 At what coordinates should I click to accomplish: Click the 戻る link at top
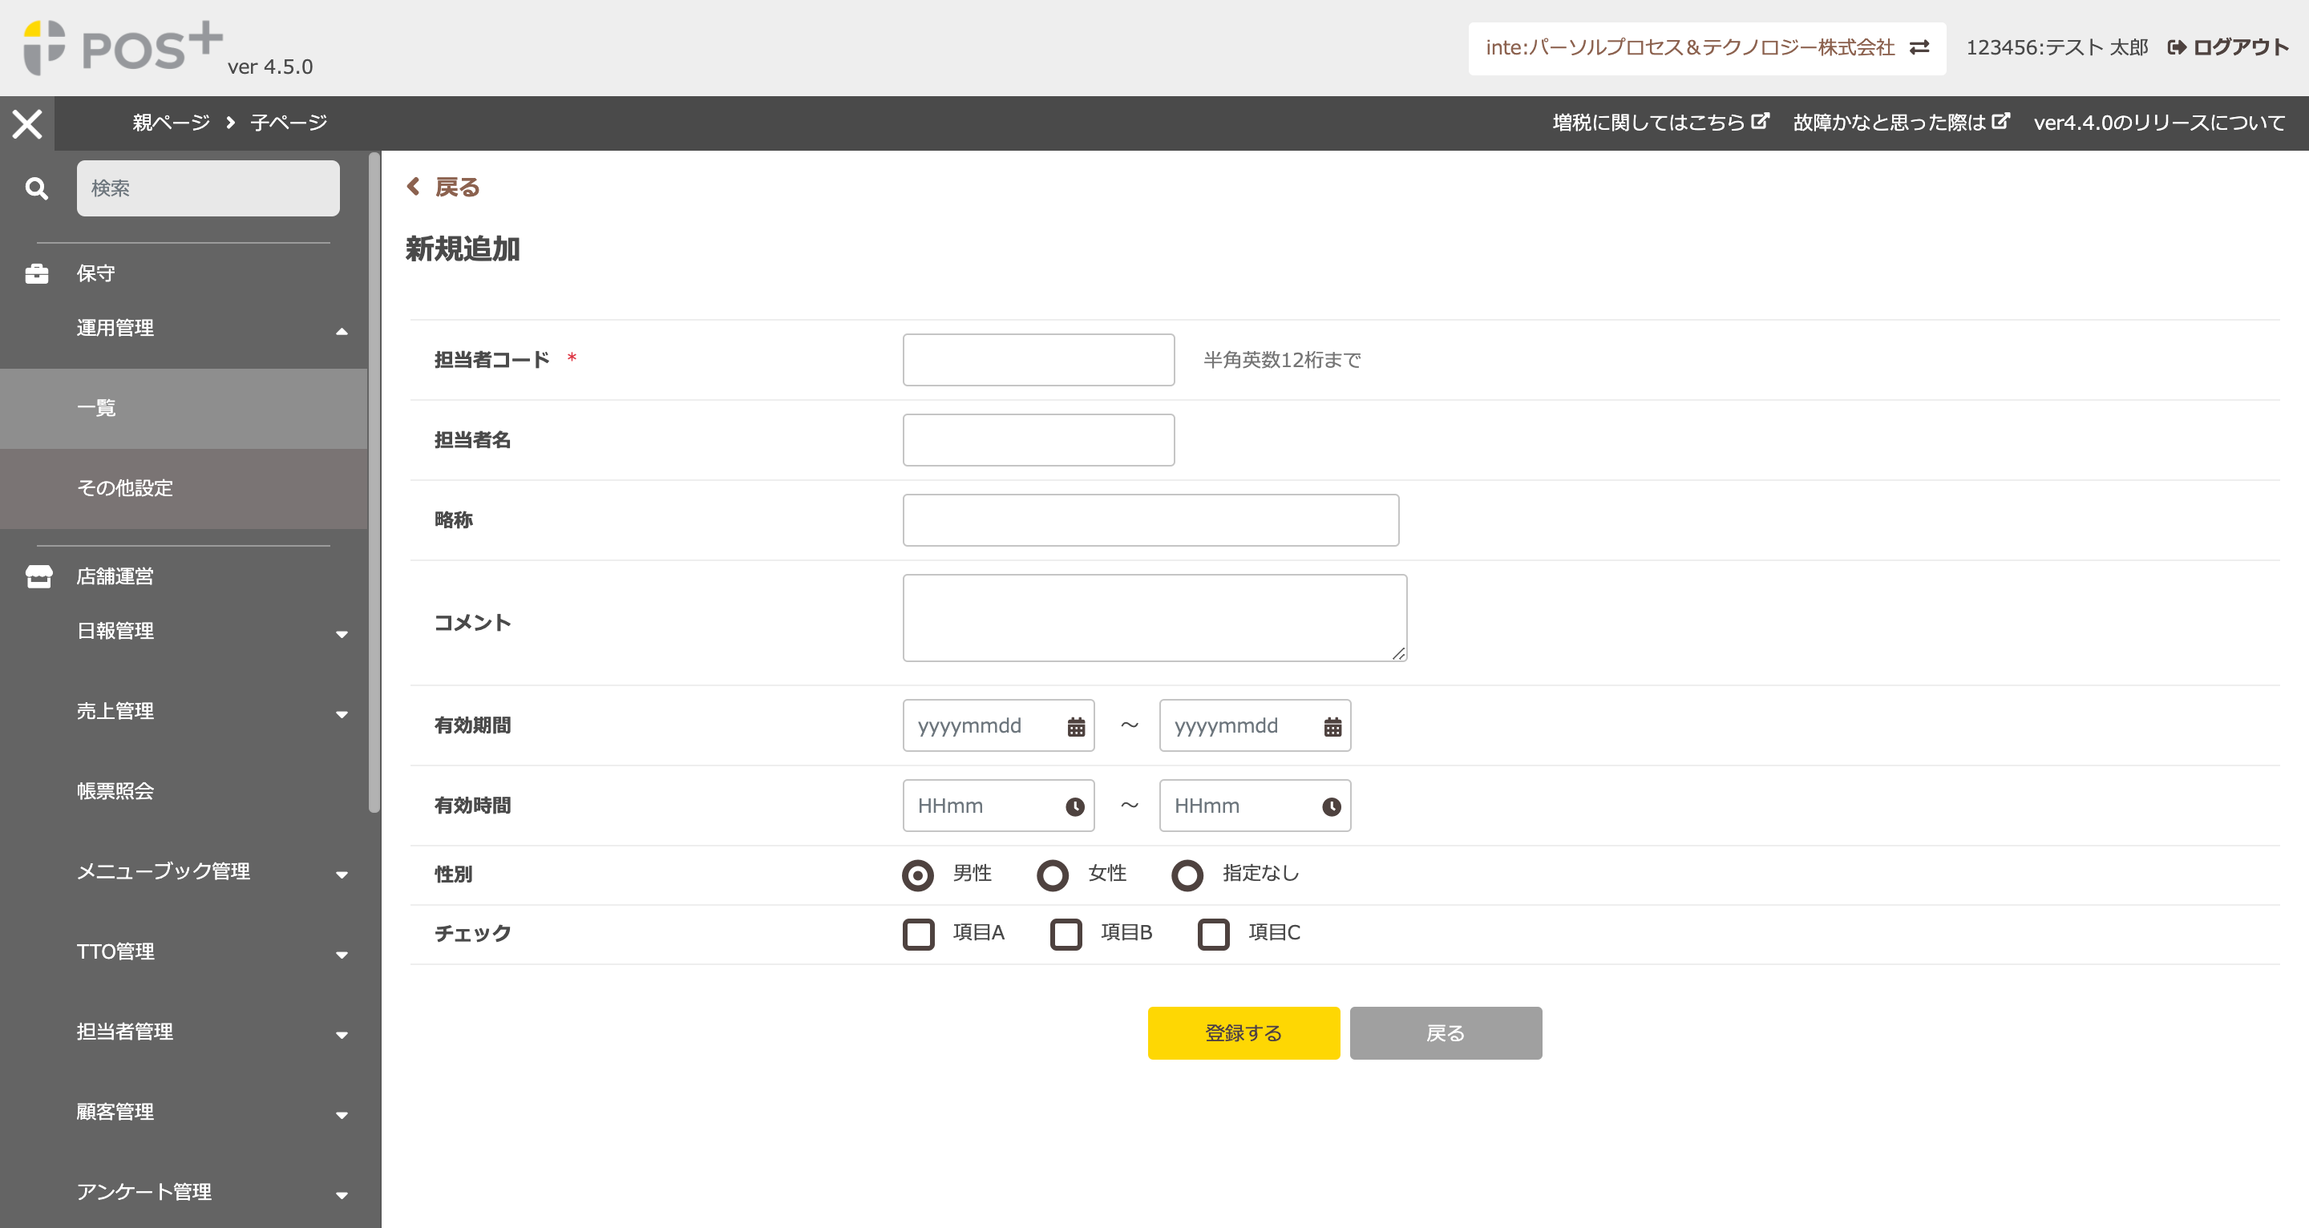pos(456,187)
